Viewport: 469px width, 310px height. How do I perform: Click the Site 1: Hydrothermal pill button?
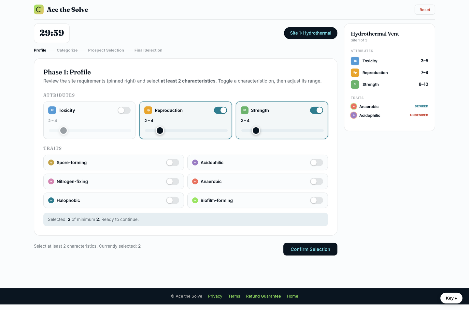(311, 33)
